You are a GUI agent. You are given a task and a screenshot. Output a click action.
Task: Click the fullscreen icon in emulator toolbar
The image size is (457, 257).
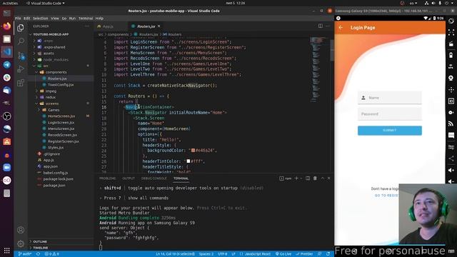[451, 32]
